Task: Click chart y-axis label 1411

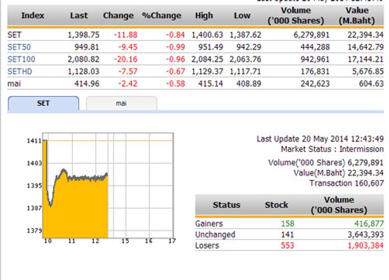Action: [34, 141]
